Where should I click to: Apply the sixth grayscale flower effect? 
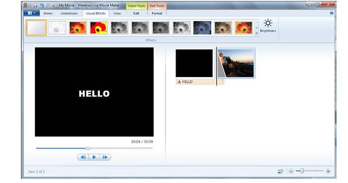point(140,28)
